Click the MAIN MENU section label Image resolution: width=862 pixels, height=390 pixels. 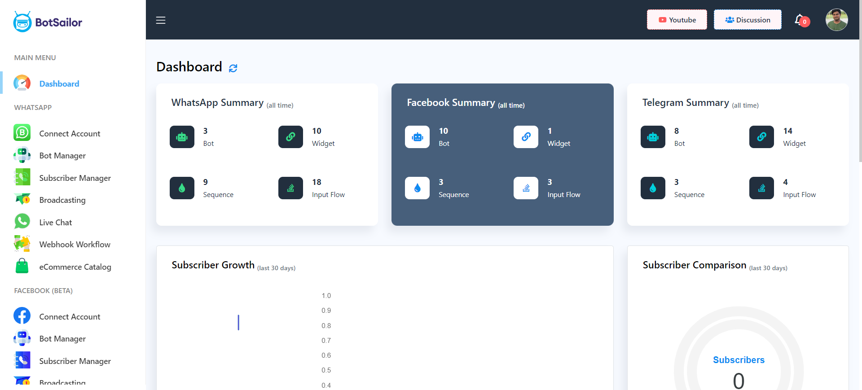coord(35,57)
